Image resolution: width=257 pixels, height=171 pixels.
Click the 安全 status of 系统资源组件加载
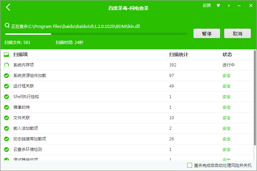(227, 76)
